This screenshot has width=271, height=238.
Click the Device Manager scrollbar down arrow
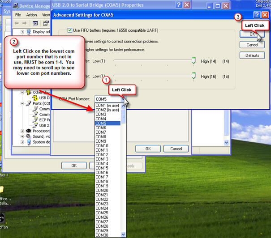226,142
